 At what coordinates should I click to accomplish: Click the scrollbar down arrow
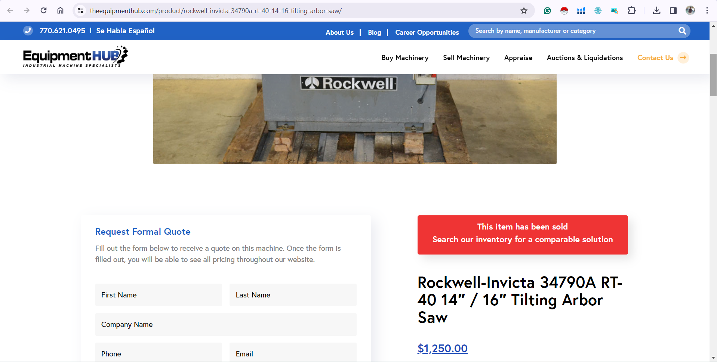[713, 358]
